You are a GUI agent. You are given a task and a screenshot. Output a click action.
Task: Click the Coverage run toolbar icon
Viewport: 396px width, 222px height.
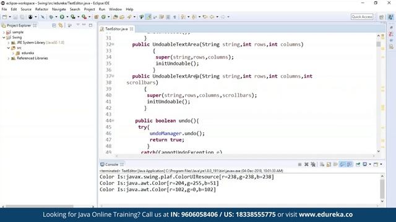click(x=73, y=17)
